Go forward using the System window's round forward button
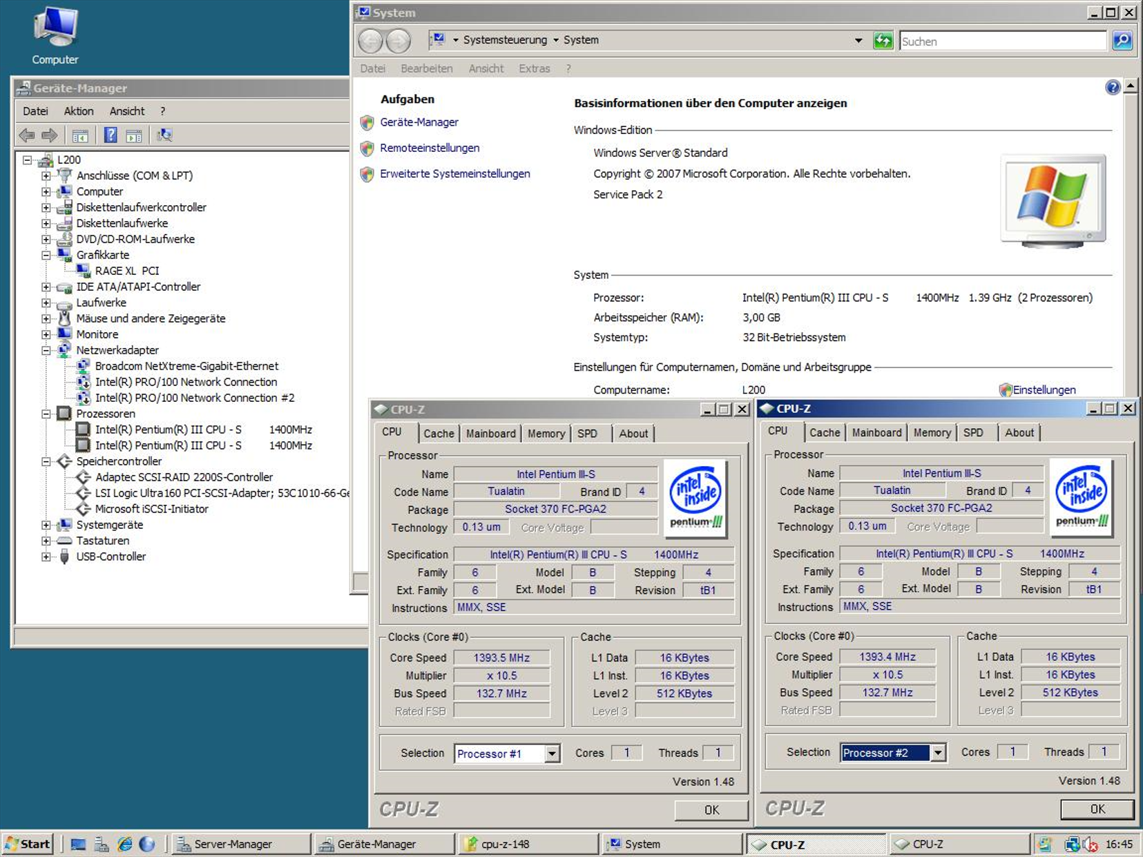The height and width of the screenshot is (857, 1143). pos(398,41)
